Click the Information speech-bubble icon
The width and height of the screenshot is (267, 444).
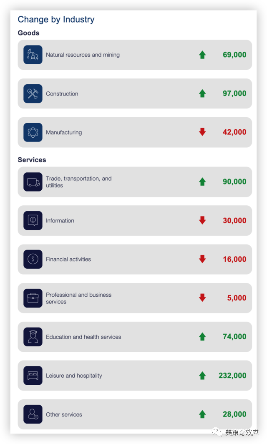click(x=33, y=220)
